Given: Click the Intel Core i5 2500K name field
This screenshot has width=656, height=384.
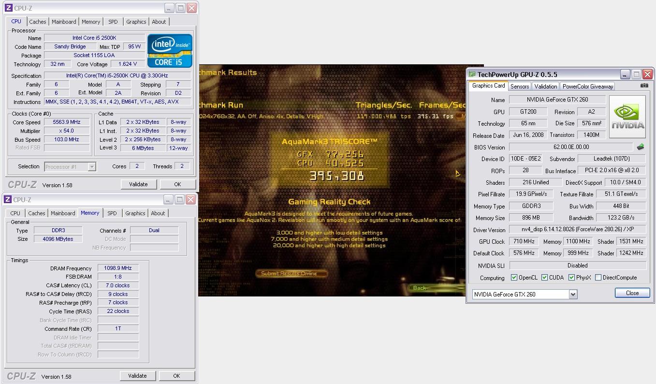Looking at the screenshot, I should 94,38.
